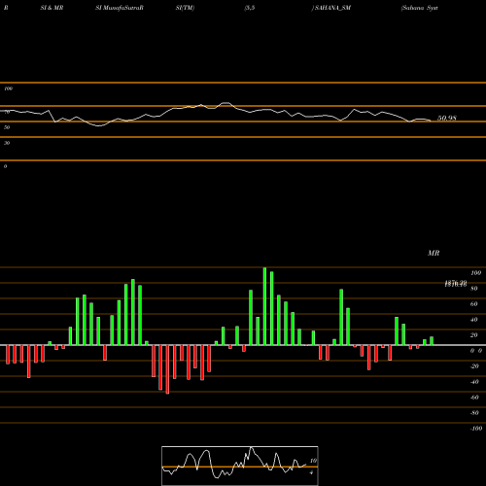
Task: Click the MR axis label -100
Action: point(476,429)
